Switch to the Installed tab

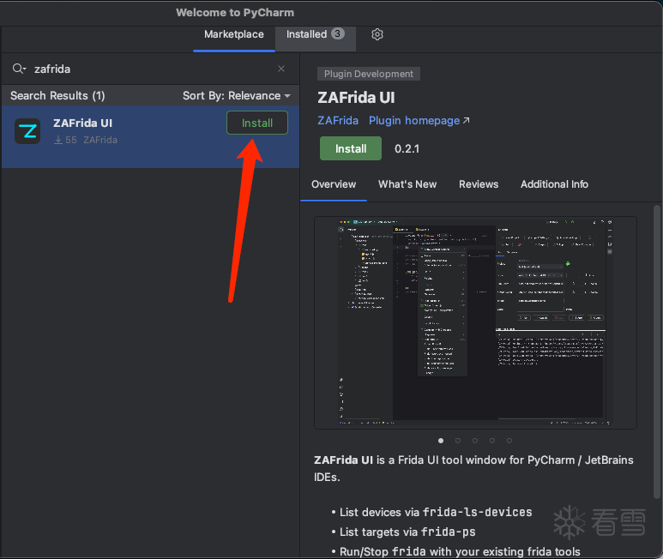314,34
